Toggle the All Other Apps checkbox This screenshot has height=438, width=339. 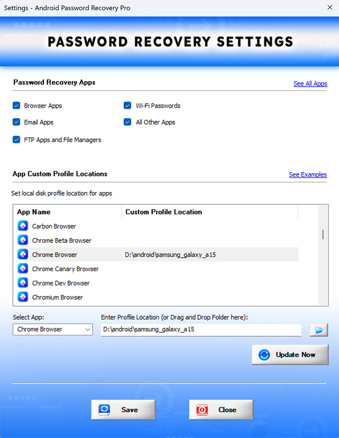(x=127, y=122)
